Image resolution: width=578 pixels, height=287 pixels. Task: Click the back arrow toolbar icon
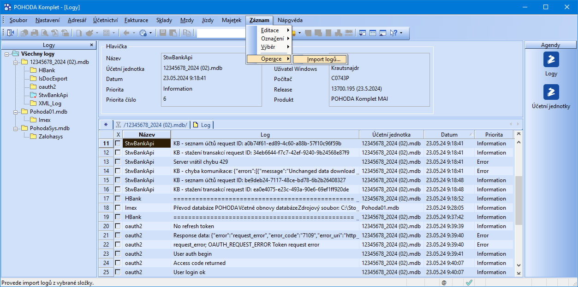coord(126,33)
